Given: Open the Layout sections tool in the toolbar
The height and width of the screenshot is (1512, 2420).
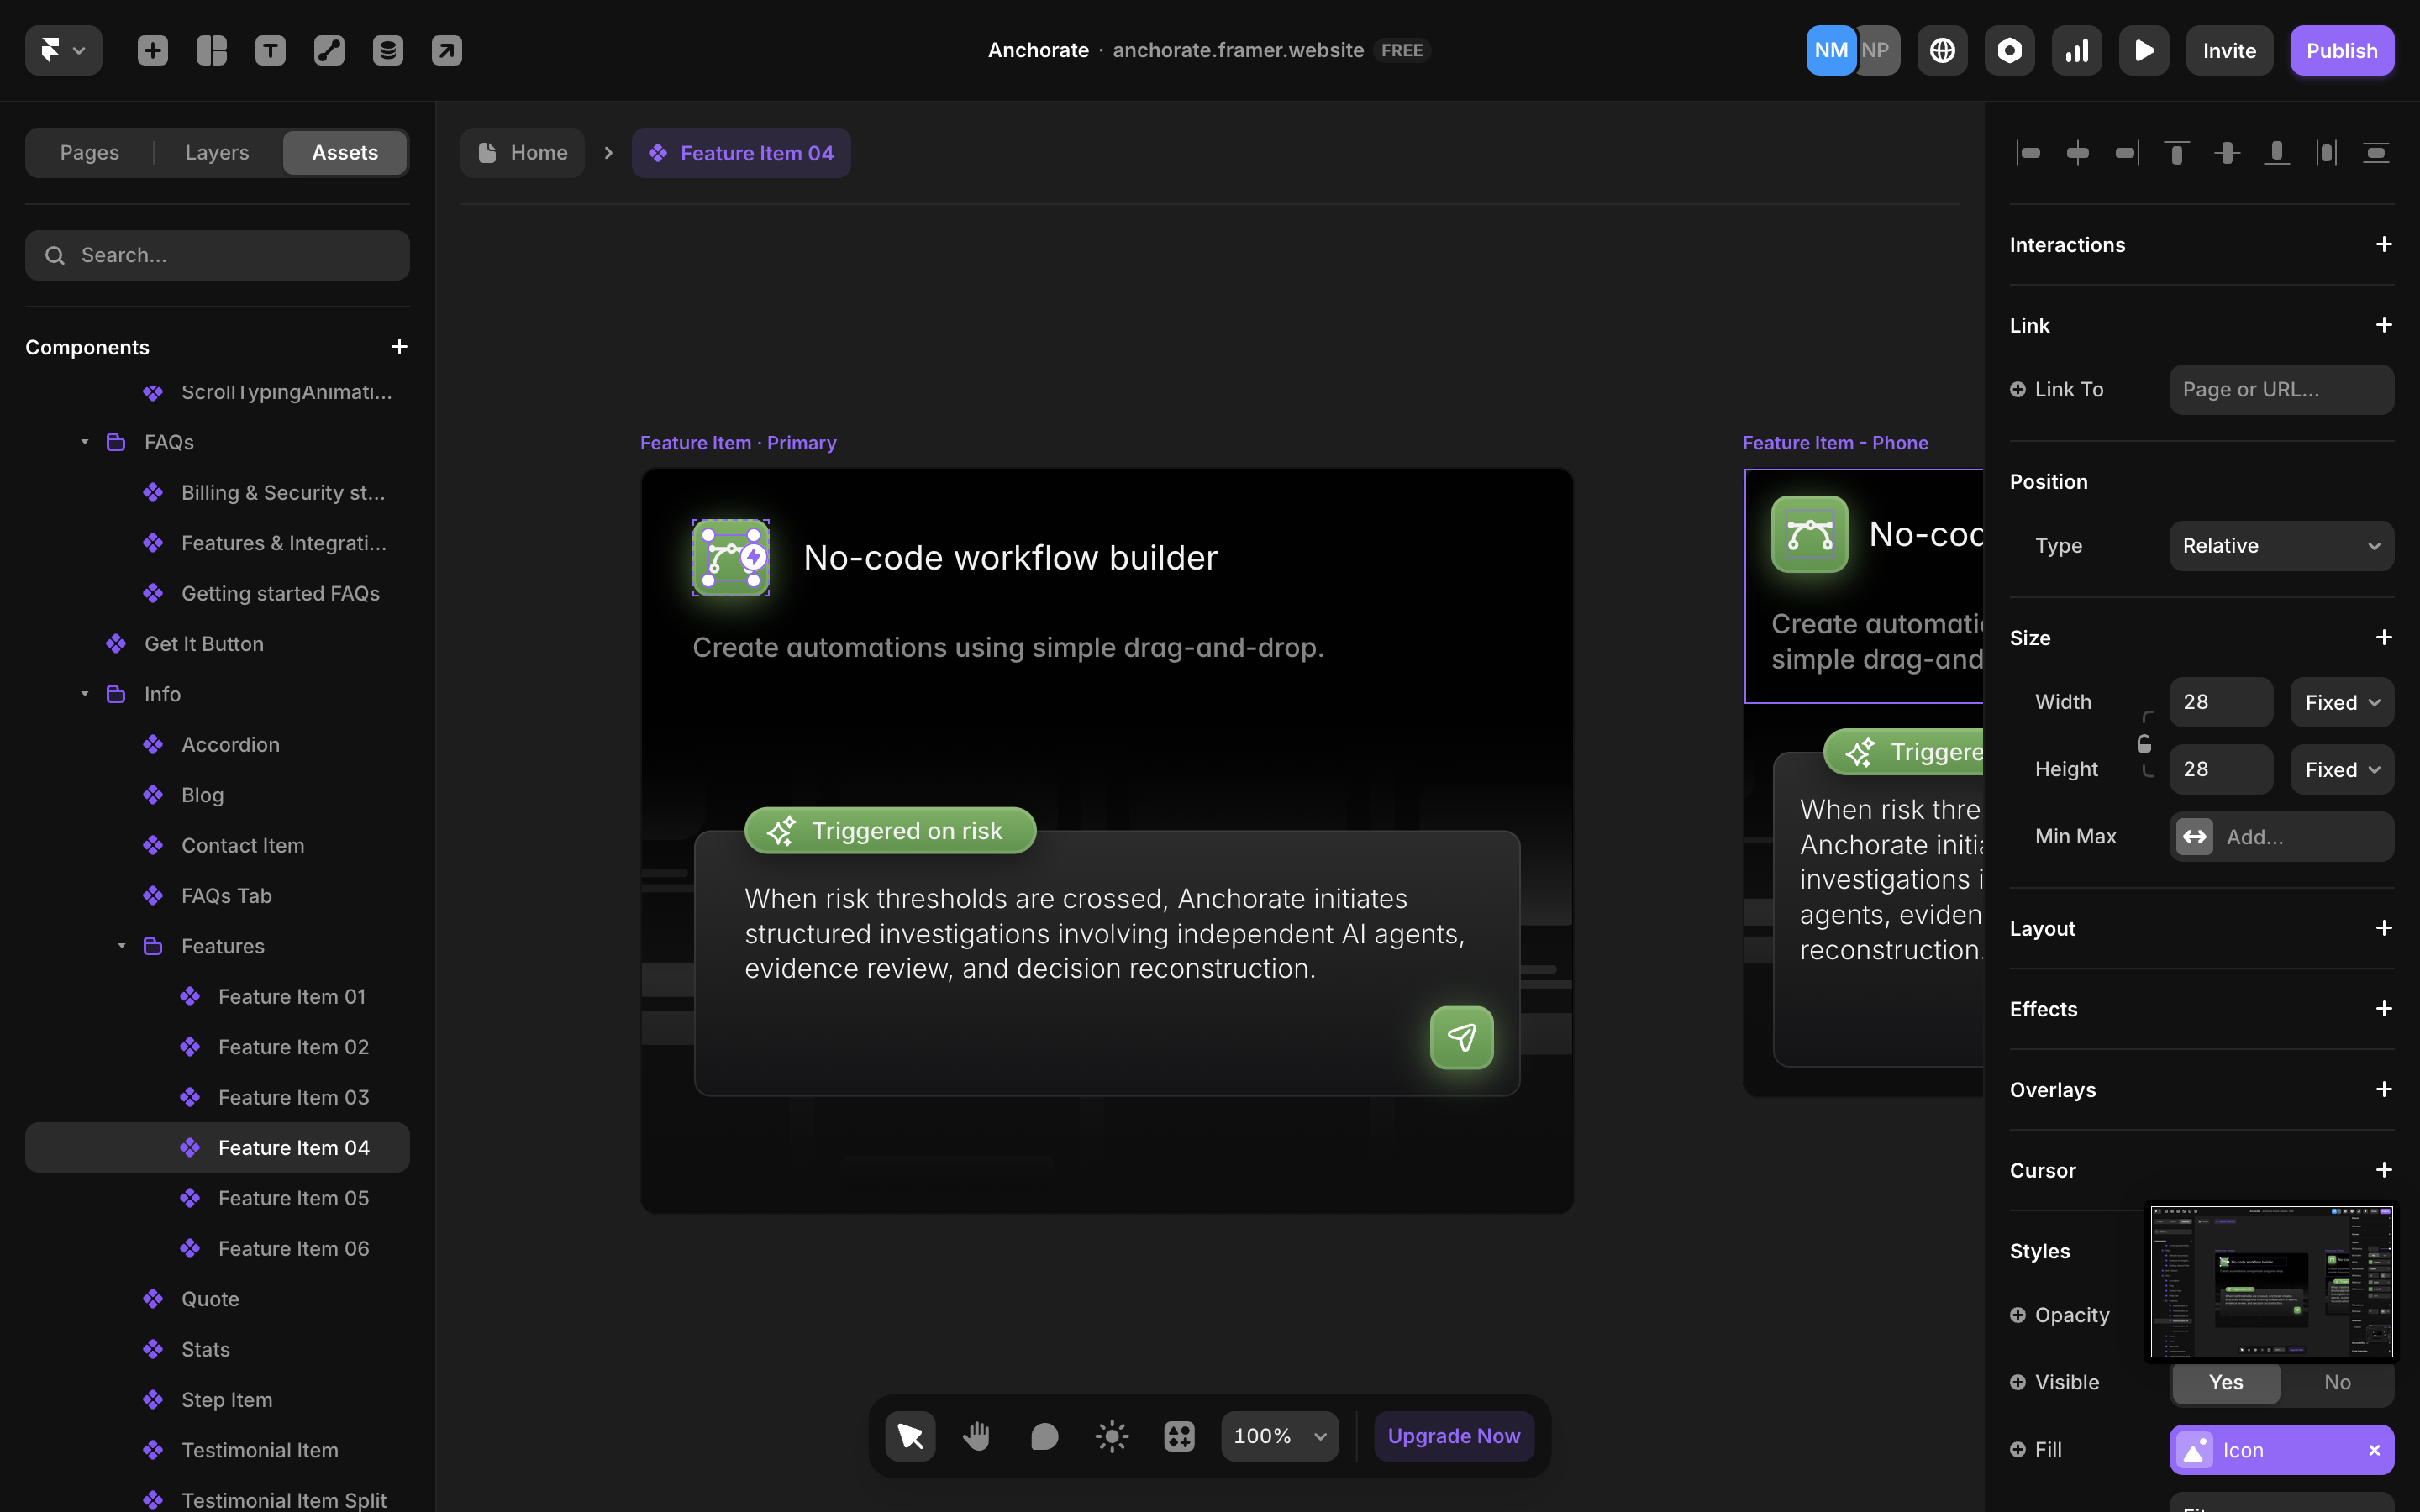Looking at the screenshot, I should (211, 50).
